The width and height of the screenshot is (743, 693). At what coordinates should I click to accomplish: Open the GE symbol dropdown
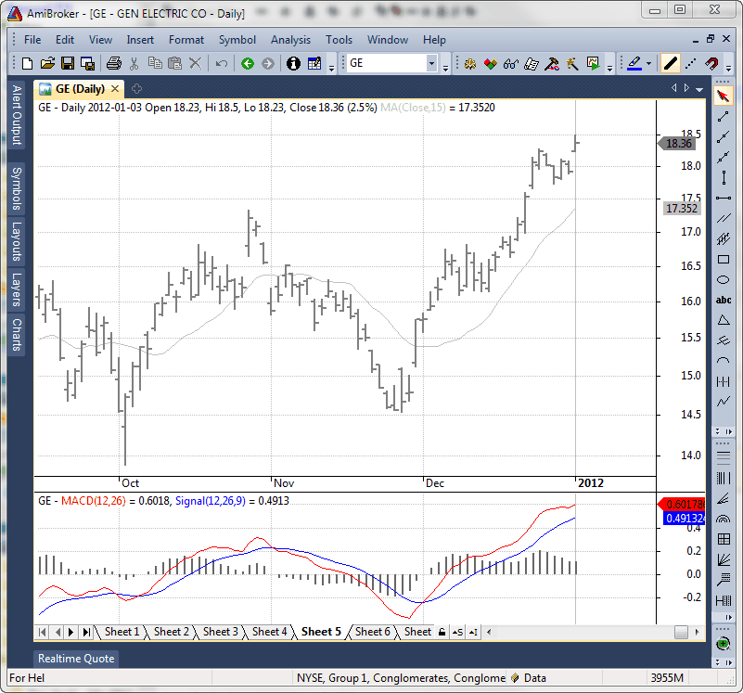click(x=431, y=64)
